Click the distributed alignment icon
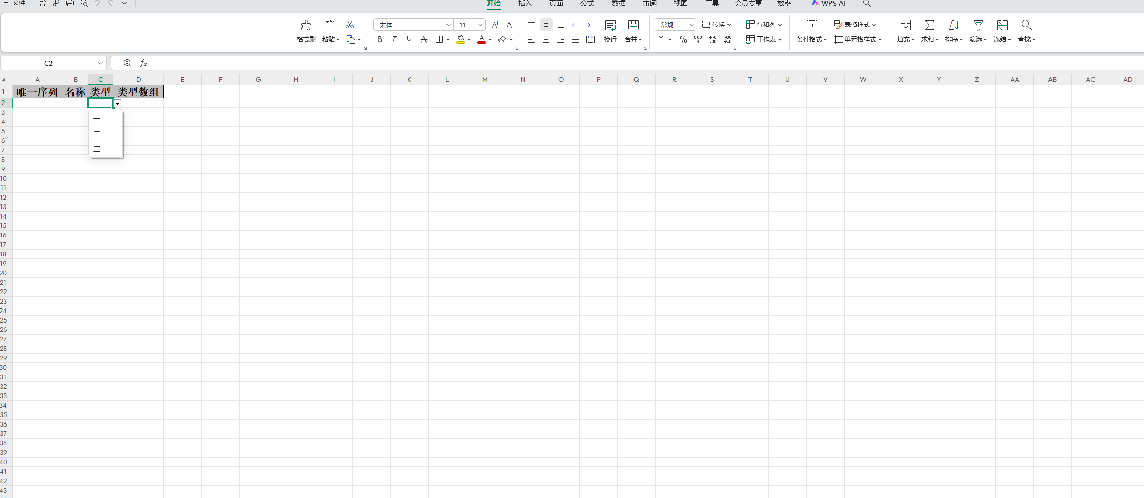The height and width of the screenshot is (498, 1144). pyautogui.click(x=590, y=39)
